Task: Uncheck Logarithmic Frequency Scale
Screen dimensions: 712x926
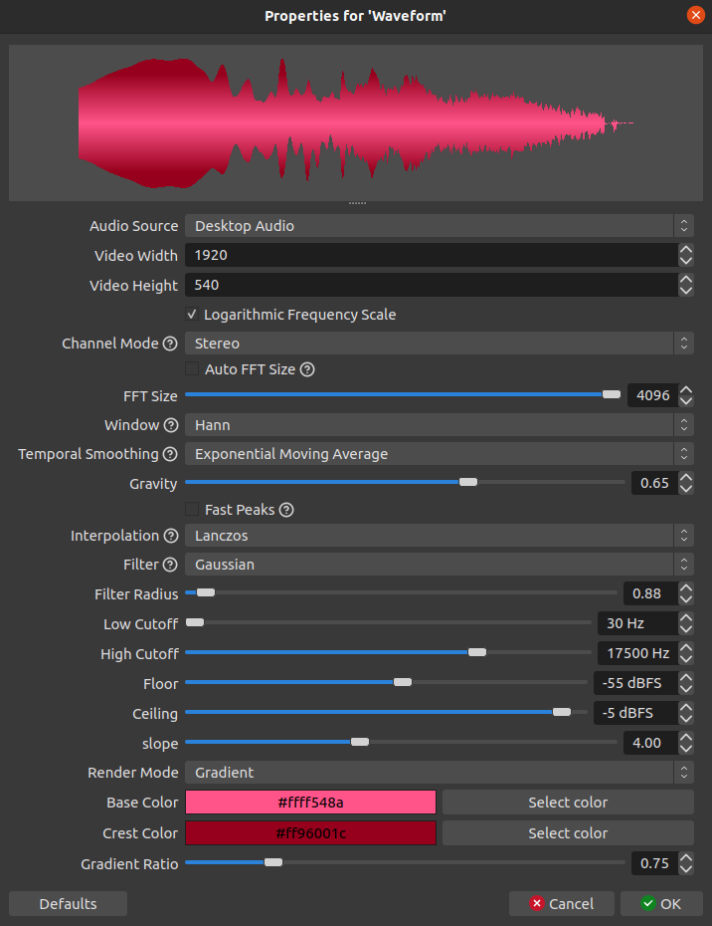Action: coord(192,315)
